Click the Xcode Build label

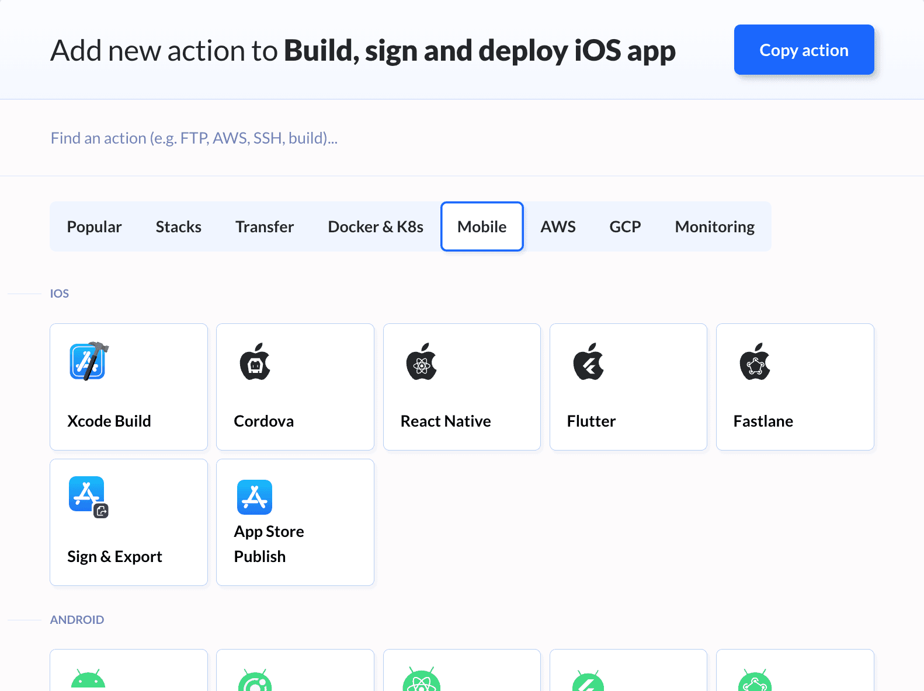(x=109, y=421)
